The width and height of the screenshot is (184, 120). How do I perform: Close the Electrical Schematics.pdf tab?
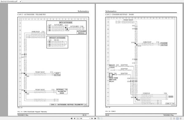coord(20,2)
